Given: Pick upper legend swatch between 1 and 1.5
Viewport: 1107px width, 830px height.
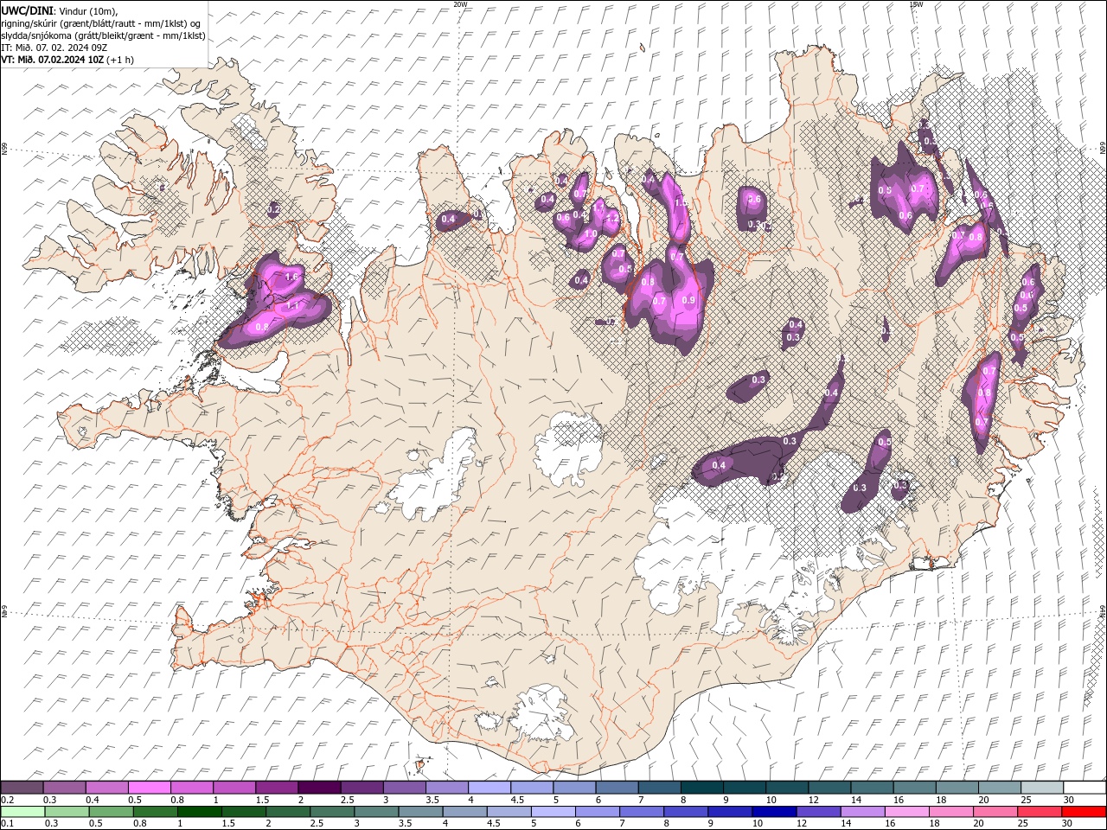Looking at the screenshot, I should pos(234,788).
